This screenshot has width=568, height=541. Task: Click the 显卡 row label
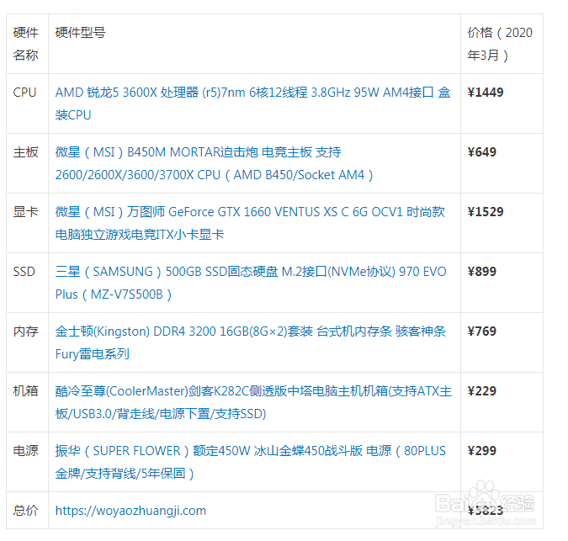pyautogui.click(x=25, y=212)
